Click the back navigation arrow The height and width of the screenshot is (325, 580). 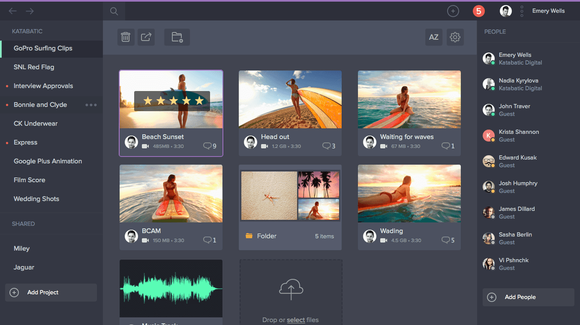point(13,11)
